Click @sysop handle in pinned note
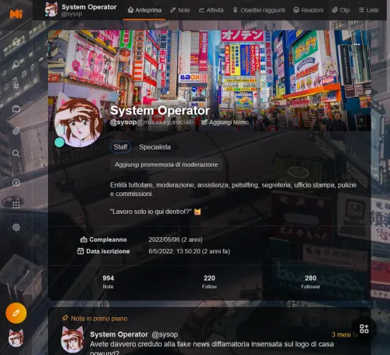This screenshot has width=390, height=355. 164,334
